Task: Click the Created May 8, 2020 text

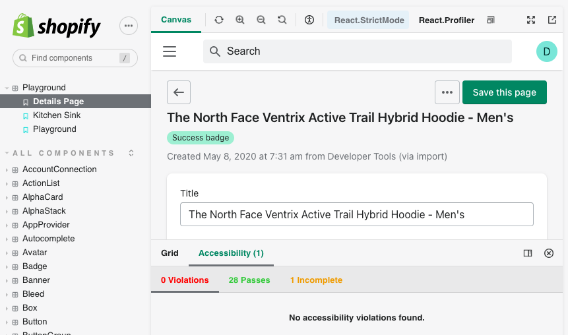Action: click(x=307, y=156)
